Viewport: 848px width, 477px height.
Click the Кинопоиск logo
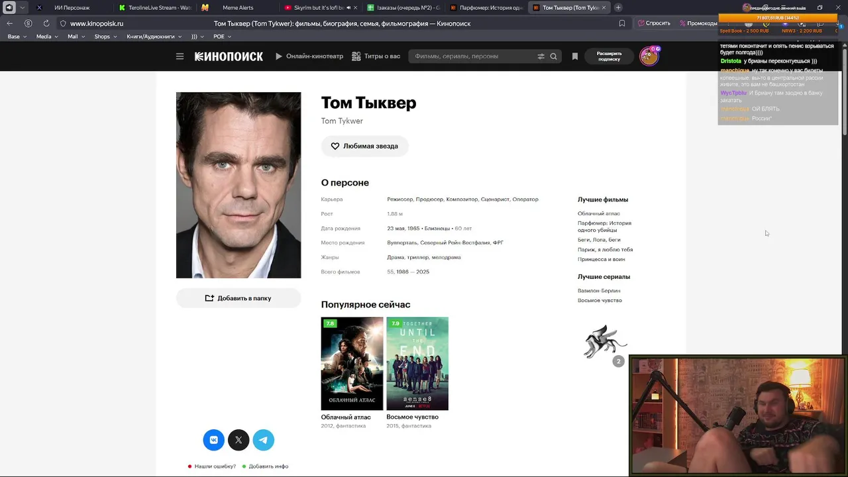(x=229, y=56)
